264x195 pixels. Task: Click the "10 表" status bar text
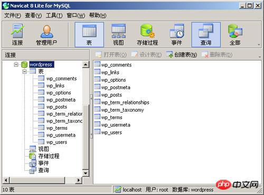click(x=8, y=190)
